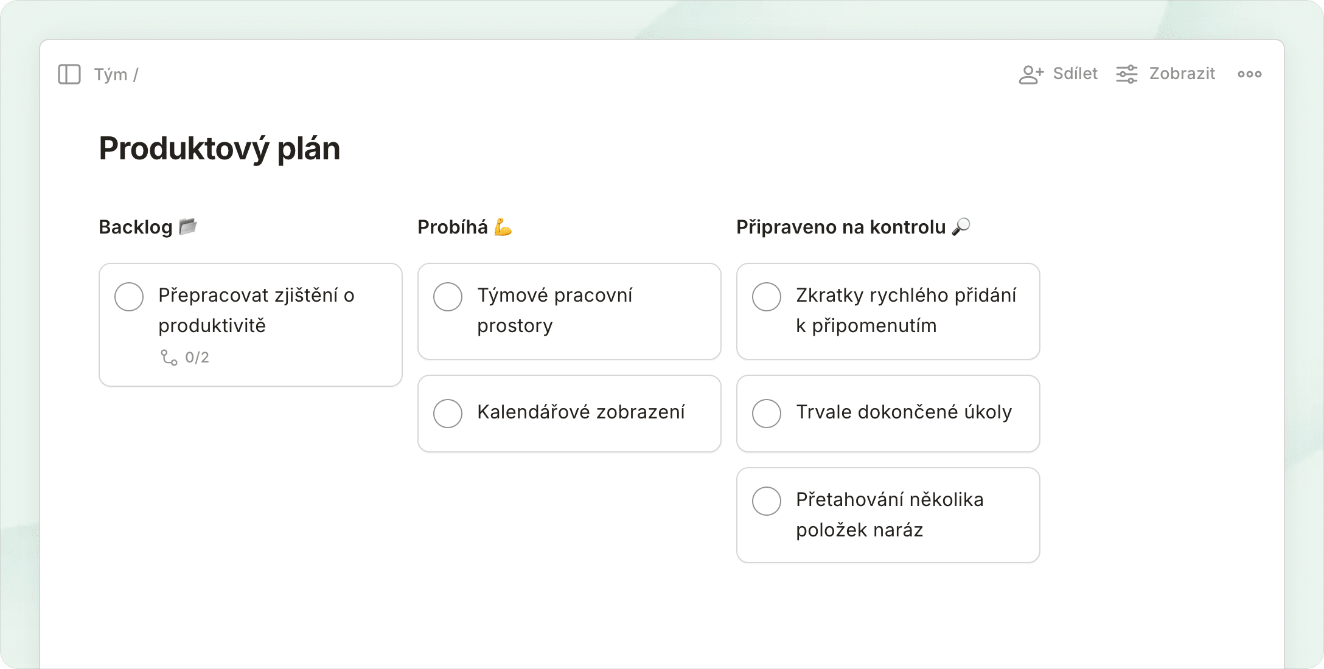Open the three-dot more options menu
This screenshot has height=669, width=1324.
click(1249, 74)
